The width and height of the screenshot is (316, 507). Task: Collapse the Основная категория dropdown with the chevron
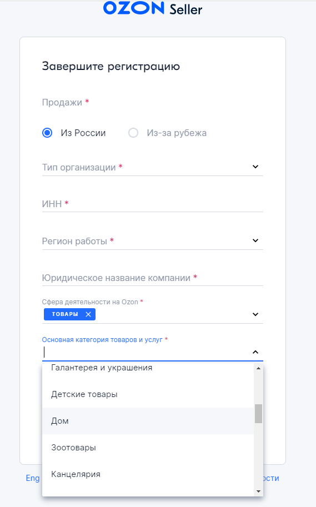pyautogui.click(x=255, y=352)
